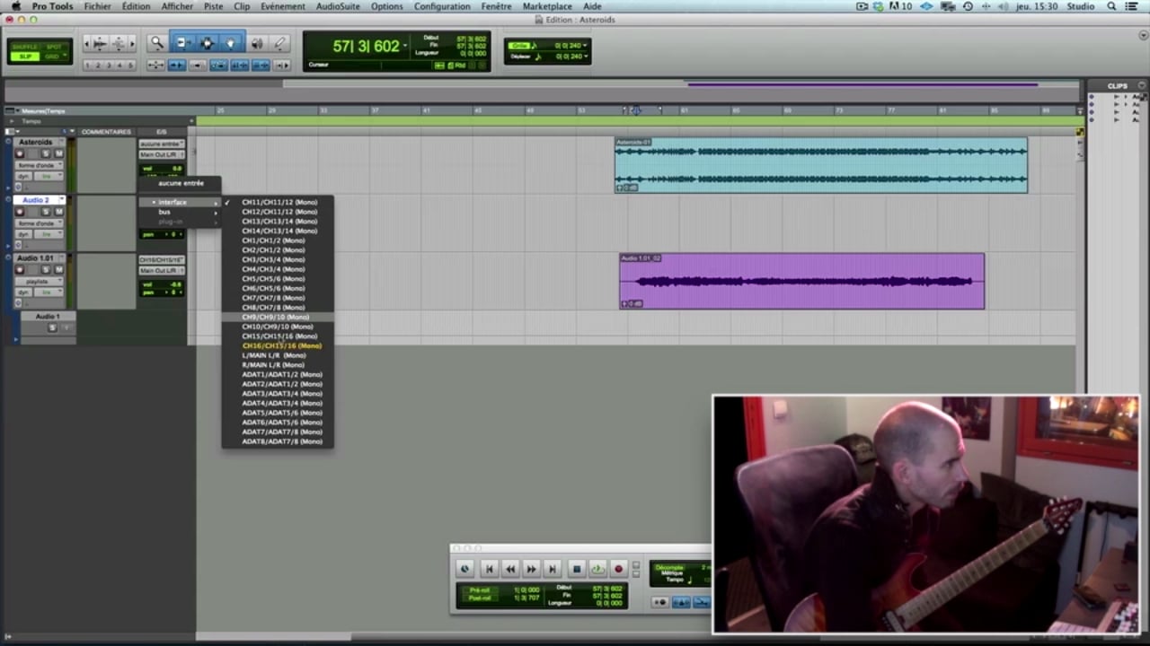
Task: Click Pré-roll button in Transport
Action: pyautogui.click(x=480, y=589)
